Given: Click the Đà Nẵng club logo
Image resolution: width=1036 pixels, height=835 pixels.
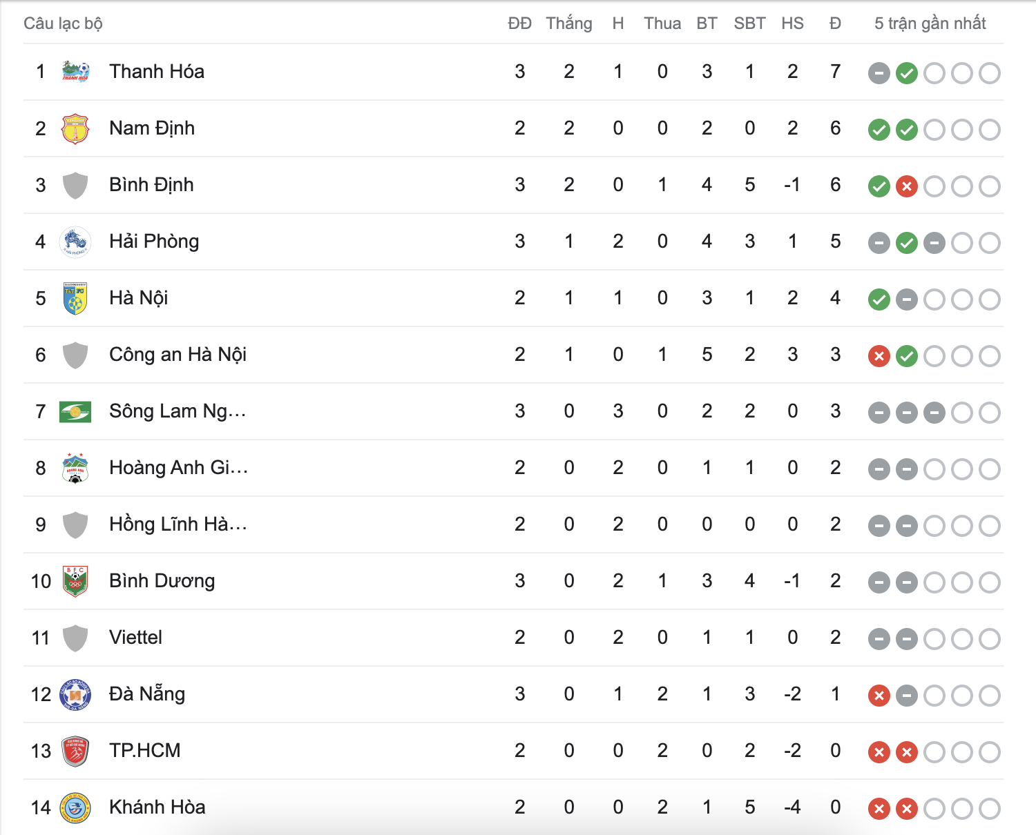Looking at the screenshot, I should [75, 694].
